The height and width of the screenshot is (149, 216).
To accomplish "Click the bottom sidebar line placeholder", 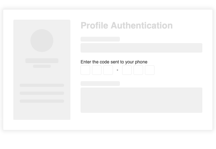I will [42, 101].
